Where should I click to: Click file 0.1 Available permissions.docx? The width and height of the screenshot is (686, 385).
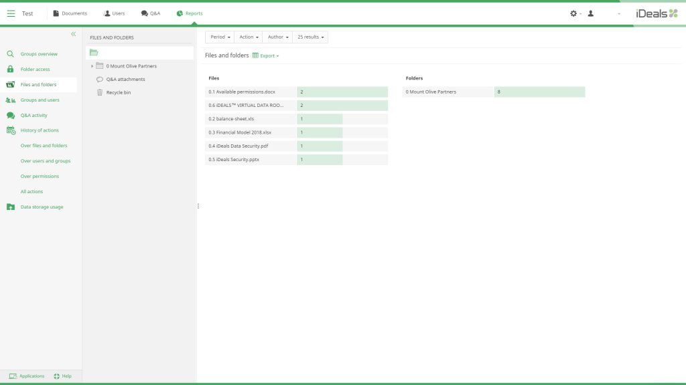(242, 92)
